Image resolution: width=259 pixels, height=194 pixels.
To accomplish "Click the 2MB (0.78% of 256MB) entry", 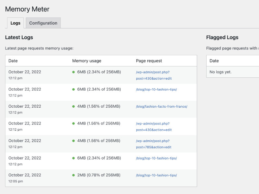I will [99, 175].
